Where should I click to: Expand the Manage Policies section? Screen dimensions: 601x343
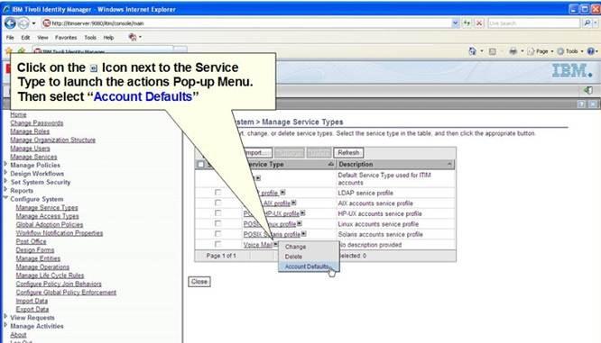[5, 165]
